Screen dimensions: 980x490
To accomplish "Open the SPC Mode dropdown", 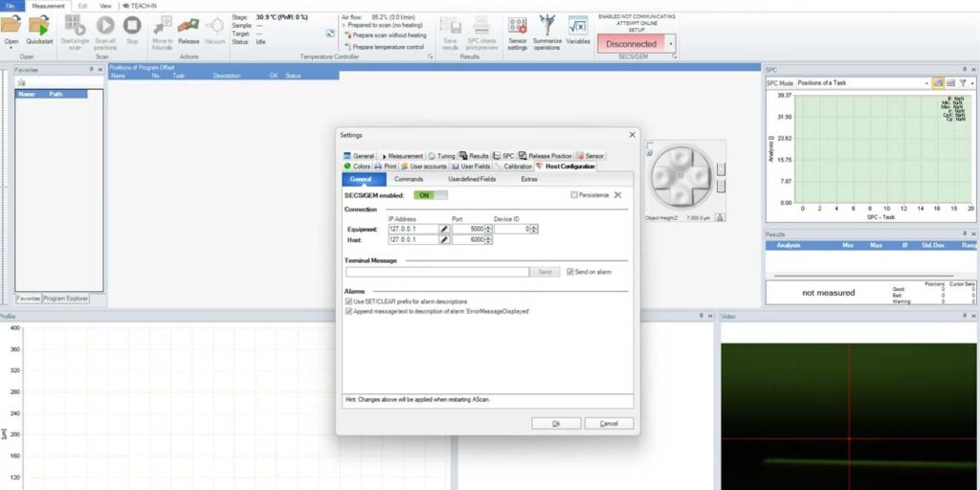I will click(925, 83).
